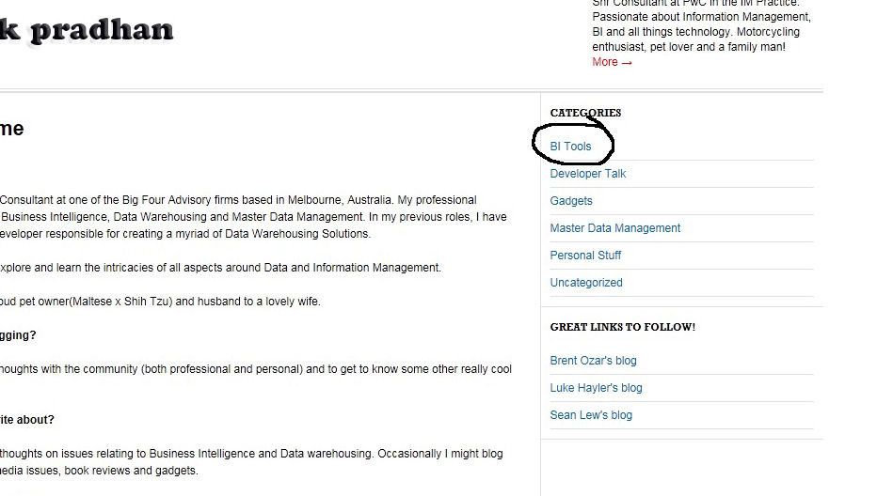Click the Melbourne, Australia paragraph text
Screen dimensions: 893x496
click(253, 217)
